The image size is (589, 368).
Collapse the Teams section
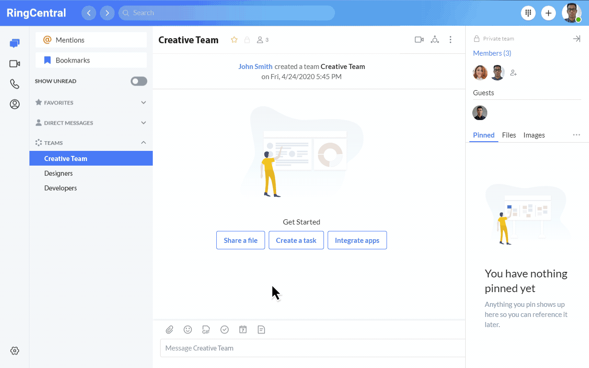144,143
